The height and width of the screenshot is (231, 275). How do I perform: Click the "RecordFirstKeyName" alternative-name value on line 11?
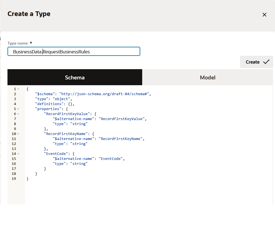[x=121, y=139]
